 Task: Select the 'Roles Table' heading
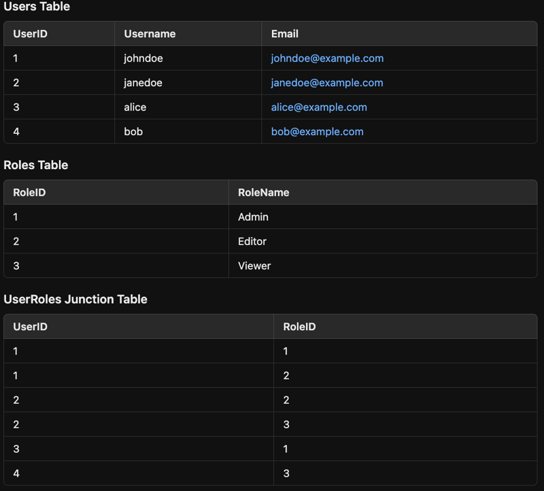pyautogui.click(x=36, y=165)
